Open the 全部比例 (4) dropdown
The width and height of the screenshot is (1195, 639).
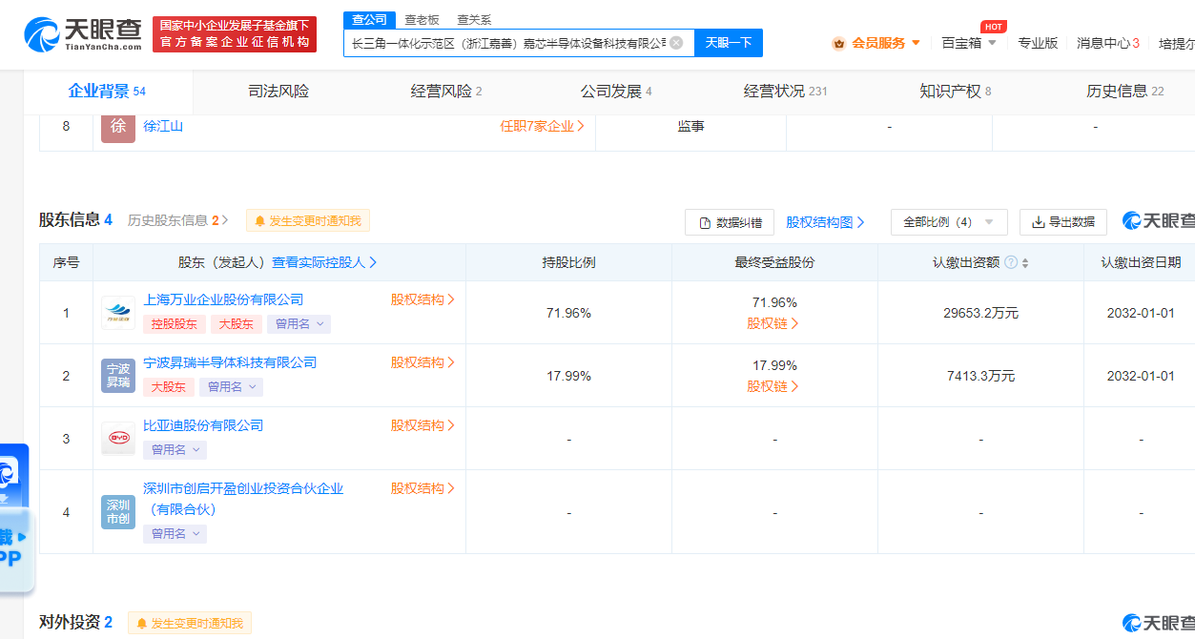tap(949, 222)
